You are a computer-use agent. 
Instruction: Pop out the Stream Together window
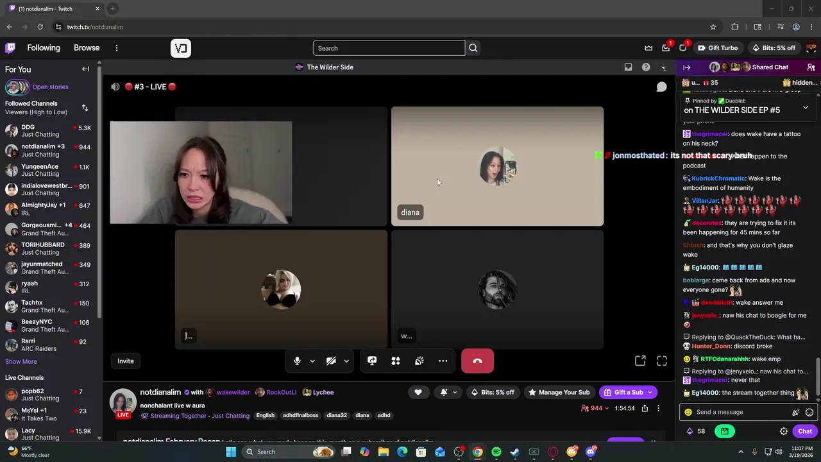(640, 361)
